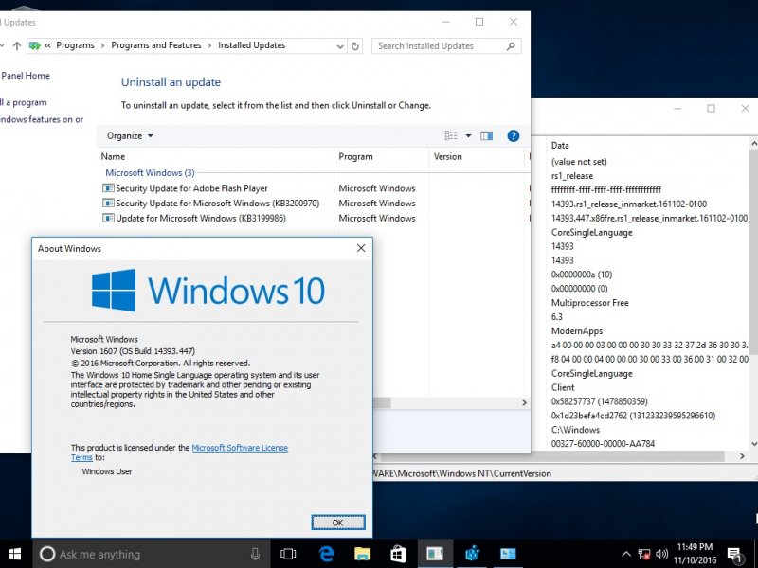Open Uninstall a program link
Screen dimensions: 758x568
(x=23, y=102)
